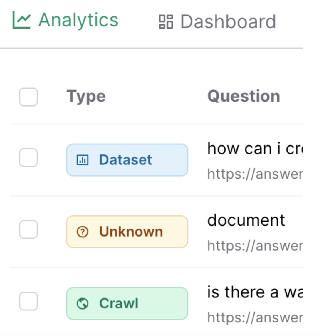Image resolution: width=319 pixels, height=336 pixels.
Task: Select the Unknown row checkbox
Action: coord(28,229)
